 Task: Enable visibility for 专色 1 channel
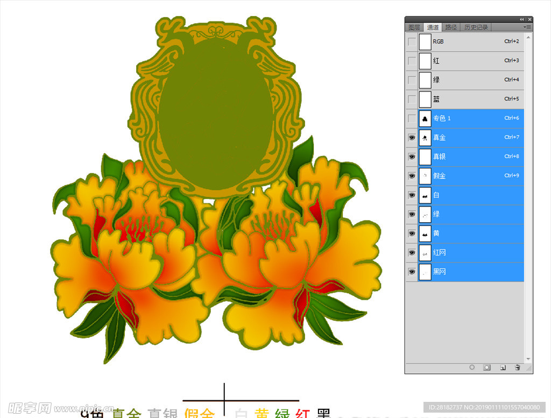(412, 118)
